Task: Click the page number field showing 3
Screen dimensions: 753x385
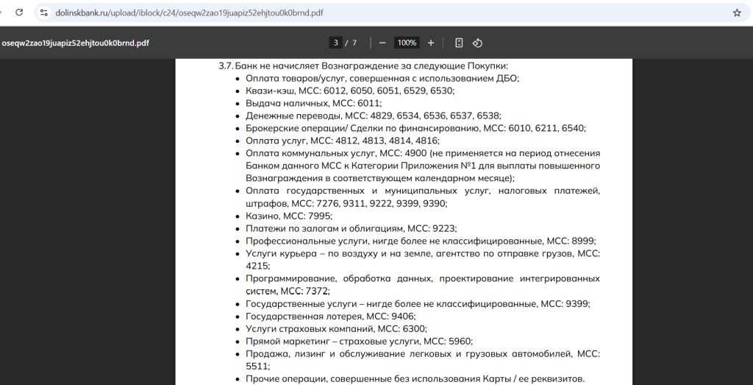Action: pyautogui.click(x=336, y=43)
